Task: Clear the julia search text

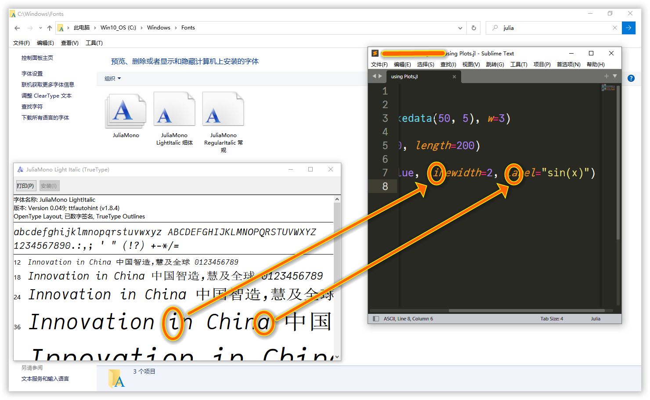Action: pos(615,28)
